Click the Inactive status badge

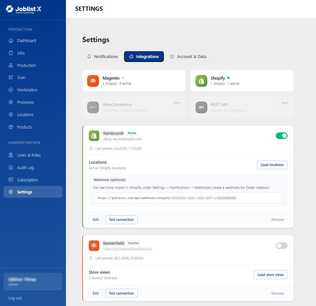click(134, 243)
